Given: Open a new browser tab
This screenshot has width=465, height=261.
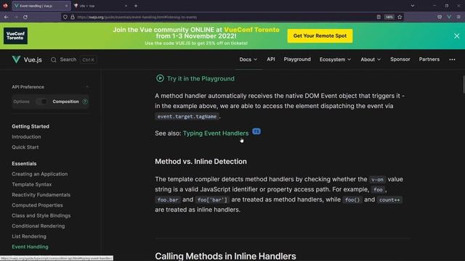Looking at the screenshot, I should coord(136,6).
